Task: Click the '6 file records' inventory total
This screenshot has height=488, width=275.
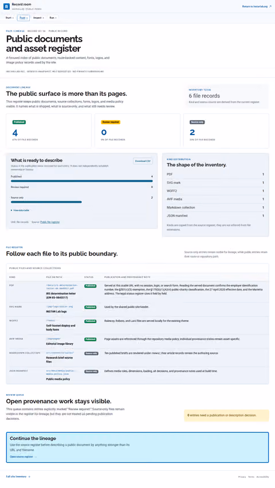Action: coord(205,96)
